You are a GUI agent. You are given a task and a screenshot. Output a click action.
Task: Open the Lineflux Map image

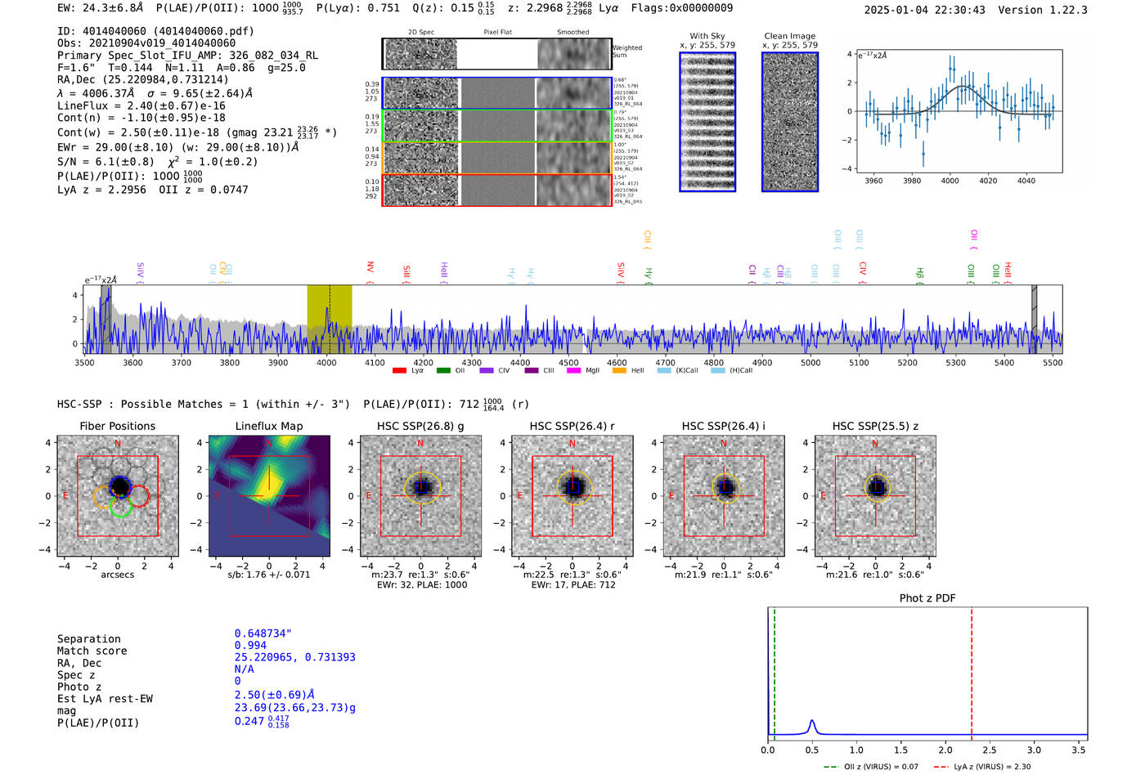click(x=269, y=496)
